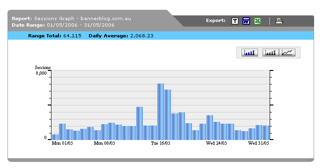The height and width of the screenshot is (168, 323).
Task: Click the first bar at Mon 01/05
Action: (55, 137)
